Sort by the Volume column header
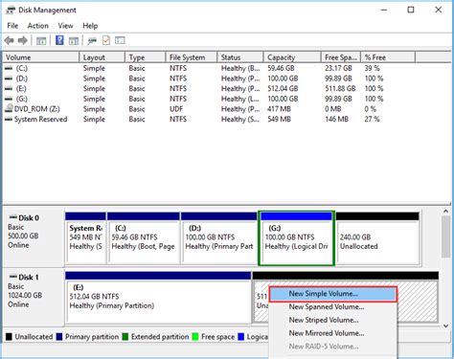 pos(41,57)
